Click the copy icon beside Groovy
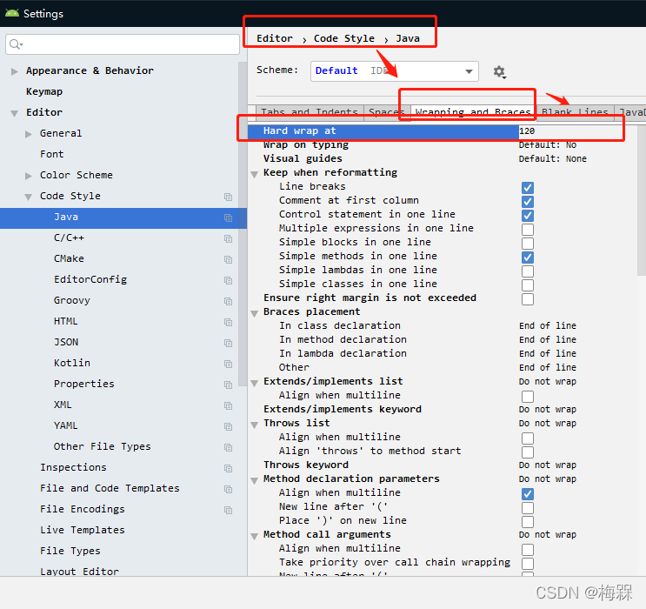Image resolution: width=646 pixels, height=609 pixels. [x=229, y=301]
